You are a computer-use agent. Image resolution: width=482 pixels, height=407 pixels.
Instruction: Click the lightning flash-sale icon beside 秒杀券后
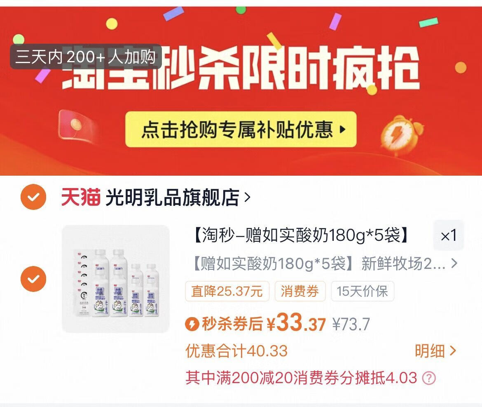pyautogui.click(x=192, y=324)
